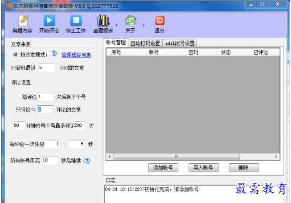
Task: Minimize the window
Action: click(x=251, y=5)
